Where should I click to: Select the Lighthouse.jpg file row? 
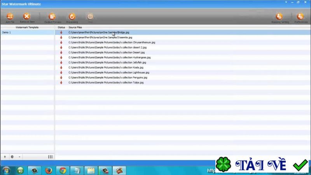[x=183, y=72]
